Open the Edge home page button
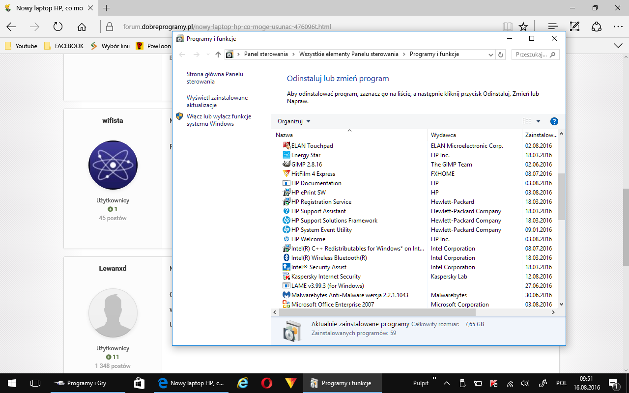Viewport: 629px width, 393px height. coord(82,27)
